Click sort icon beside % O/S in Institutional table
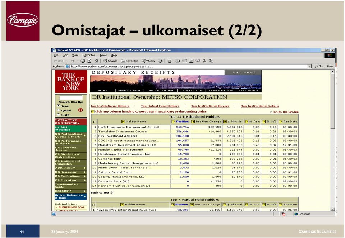Image resolution: width=345 pixels, height=238 pixels. 263,122
